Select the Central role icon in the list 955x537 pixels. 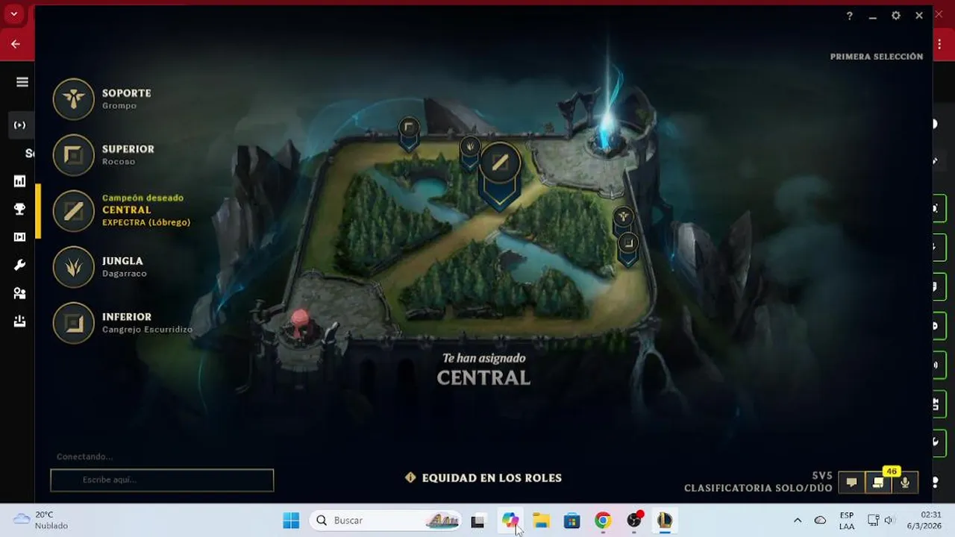73,211
